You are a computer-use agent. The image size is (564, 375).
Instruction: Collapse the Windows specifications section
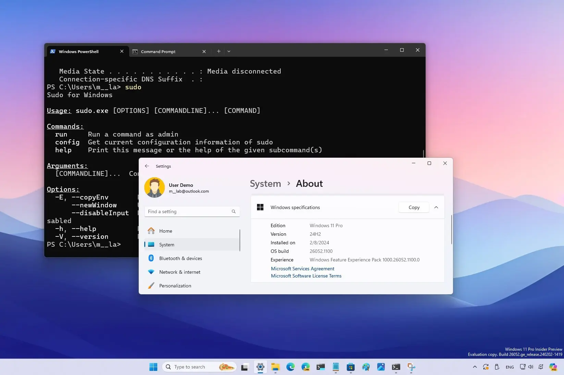coord(436,207)
